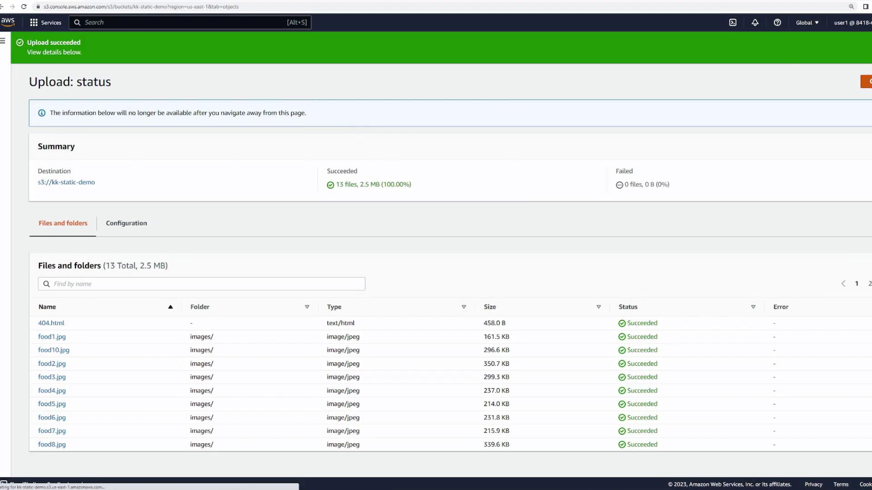Sort the Size column
Viewport: 872px width, 490px height.
pyautogui.click(x=599, y=307)
